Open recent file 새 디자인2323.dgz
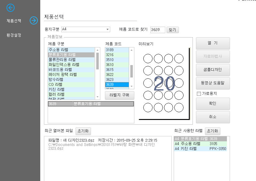256x181 pixels. [103, 144]
